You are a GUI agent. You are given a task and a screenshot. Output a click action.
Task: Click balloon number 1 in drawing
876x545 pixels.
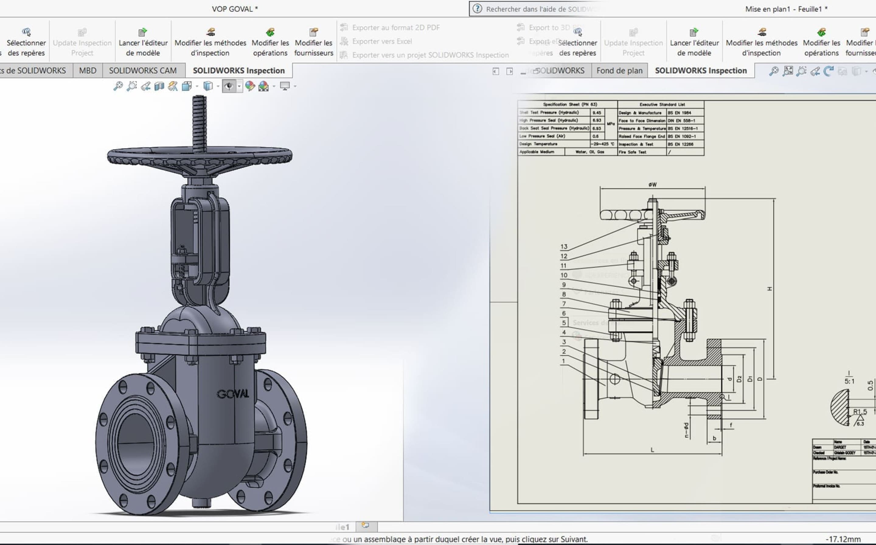[564, 361]
